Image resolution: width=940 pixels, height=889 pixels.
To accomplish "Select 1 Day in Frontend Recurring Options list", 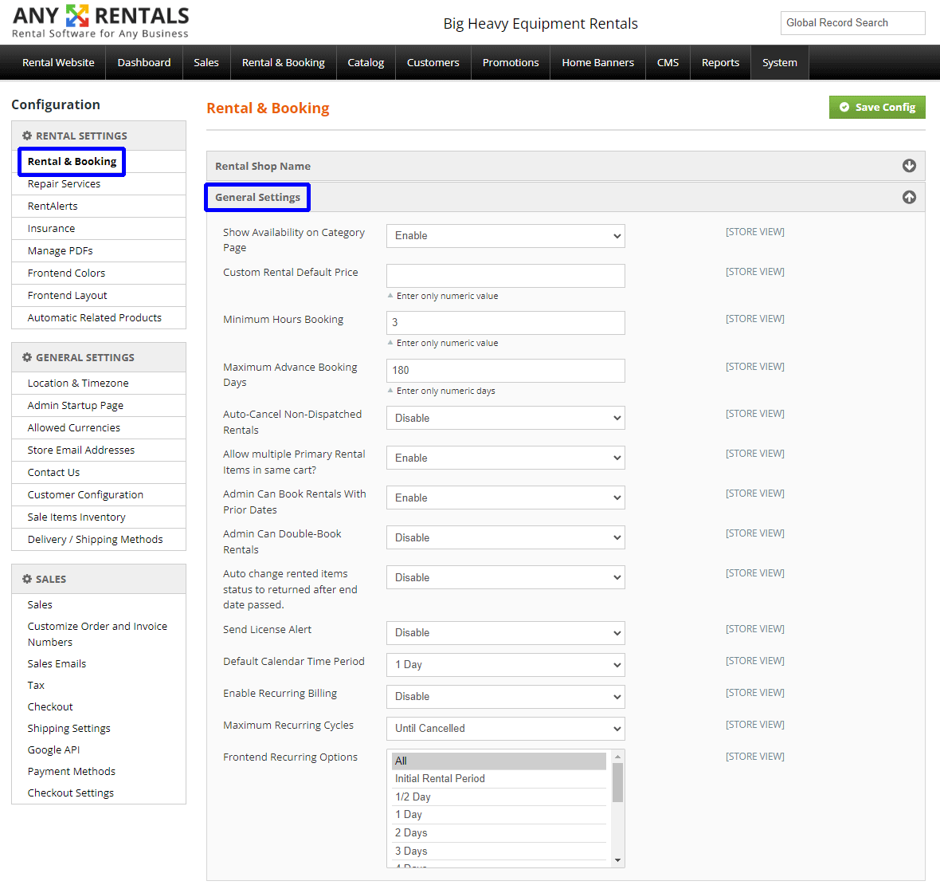I will 408,814.
